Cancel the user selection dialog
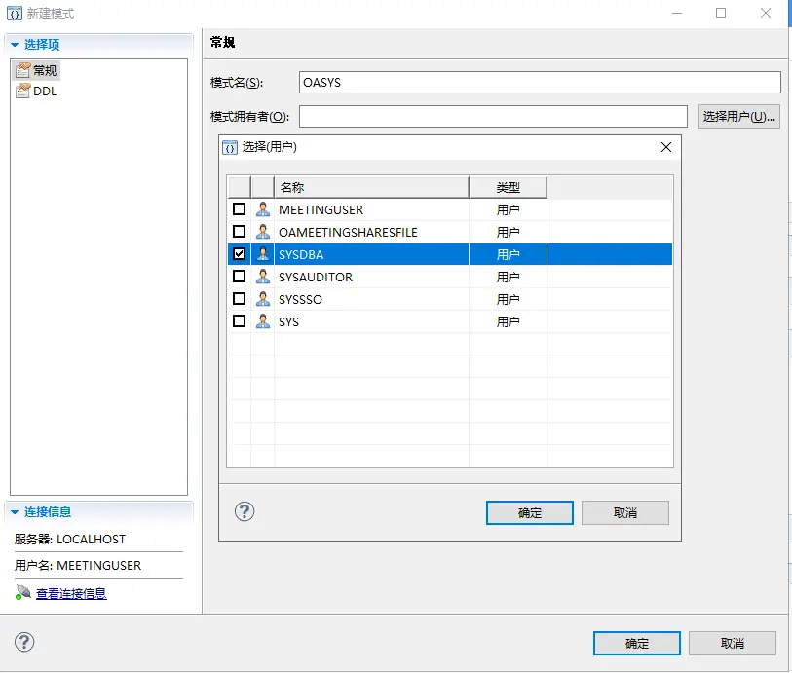 [x=624, y=513]
